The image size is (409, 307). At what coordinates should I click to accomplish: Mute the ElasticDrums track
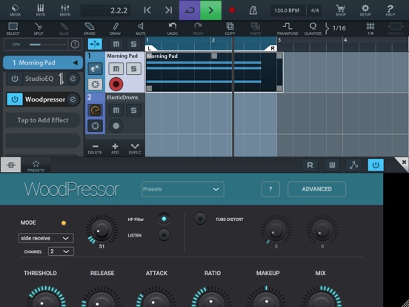point(116,110)
